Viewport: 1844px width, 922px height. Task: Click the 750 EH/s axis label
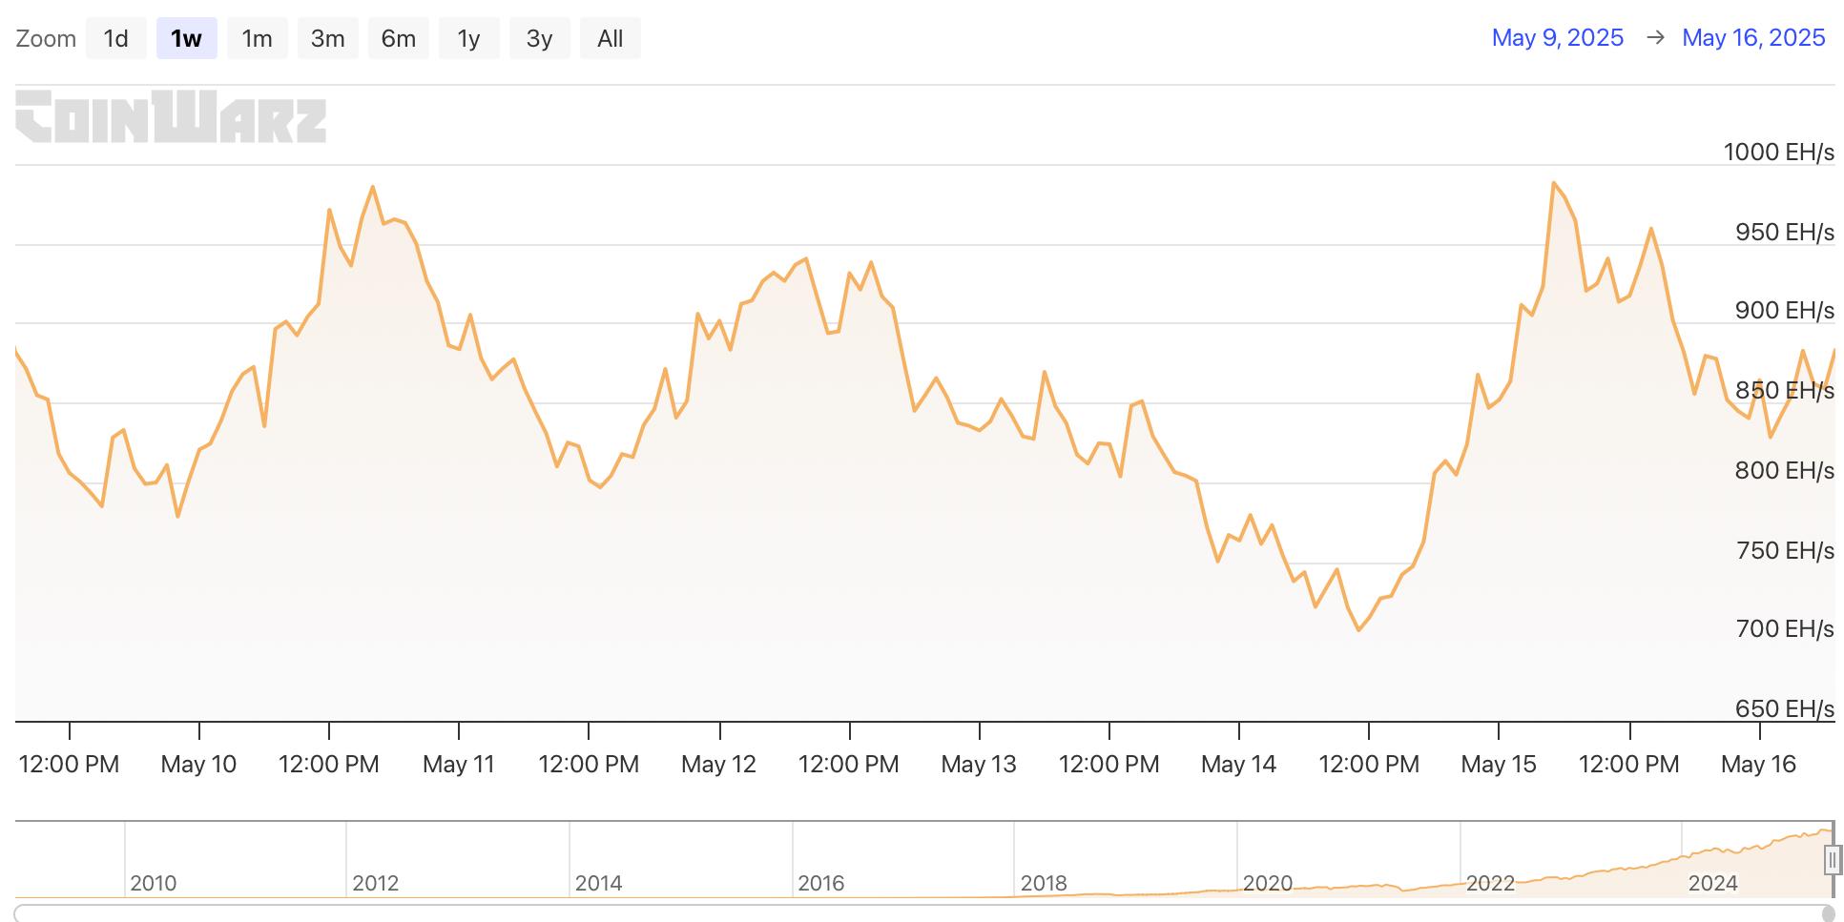click(1784, 550)
